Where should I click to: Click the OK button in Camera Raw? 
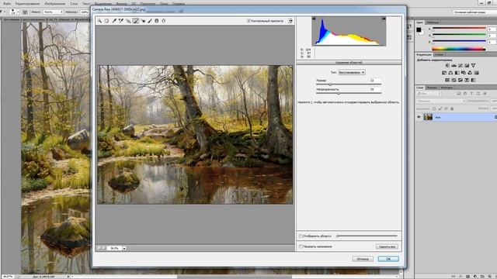click(388, 259)
